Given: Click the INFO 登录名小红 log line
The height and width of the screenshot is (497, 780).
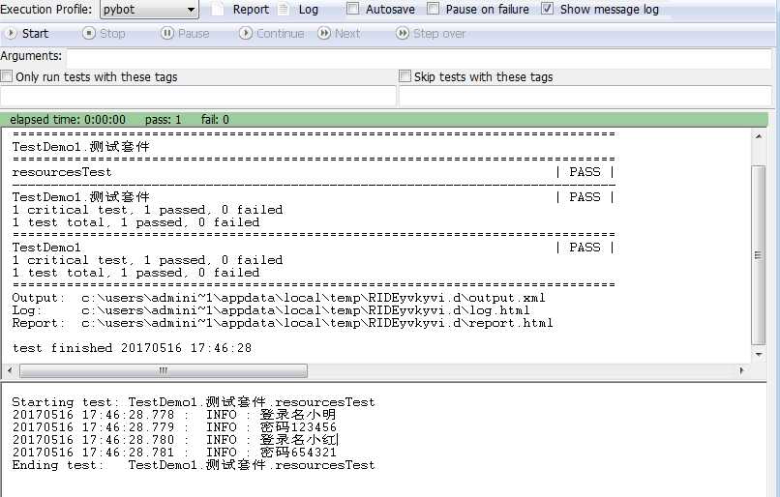Looking at the screenshot, I should (175, 440).
